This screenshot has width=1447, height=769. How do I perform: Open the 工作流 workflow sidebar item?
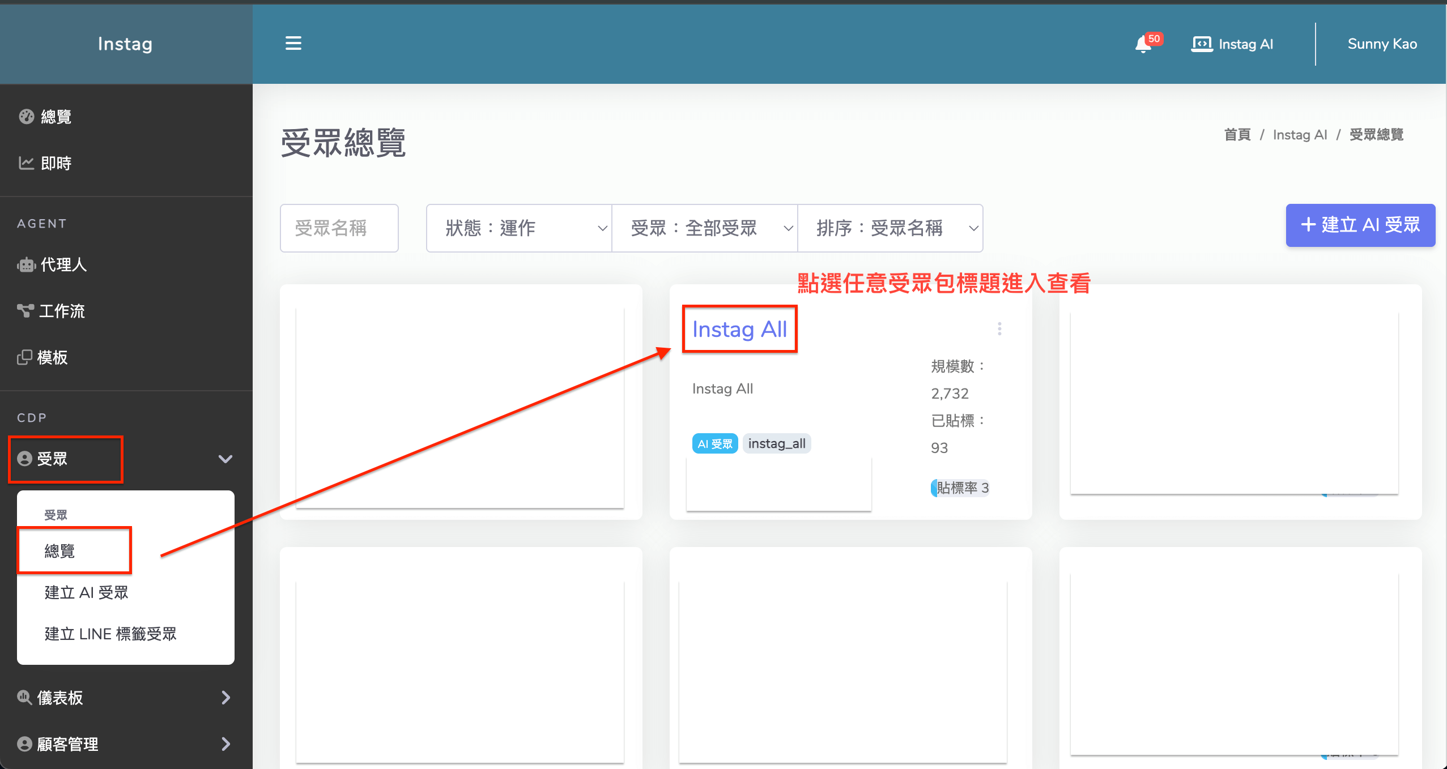pos(61,311)
